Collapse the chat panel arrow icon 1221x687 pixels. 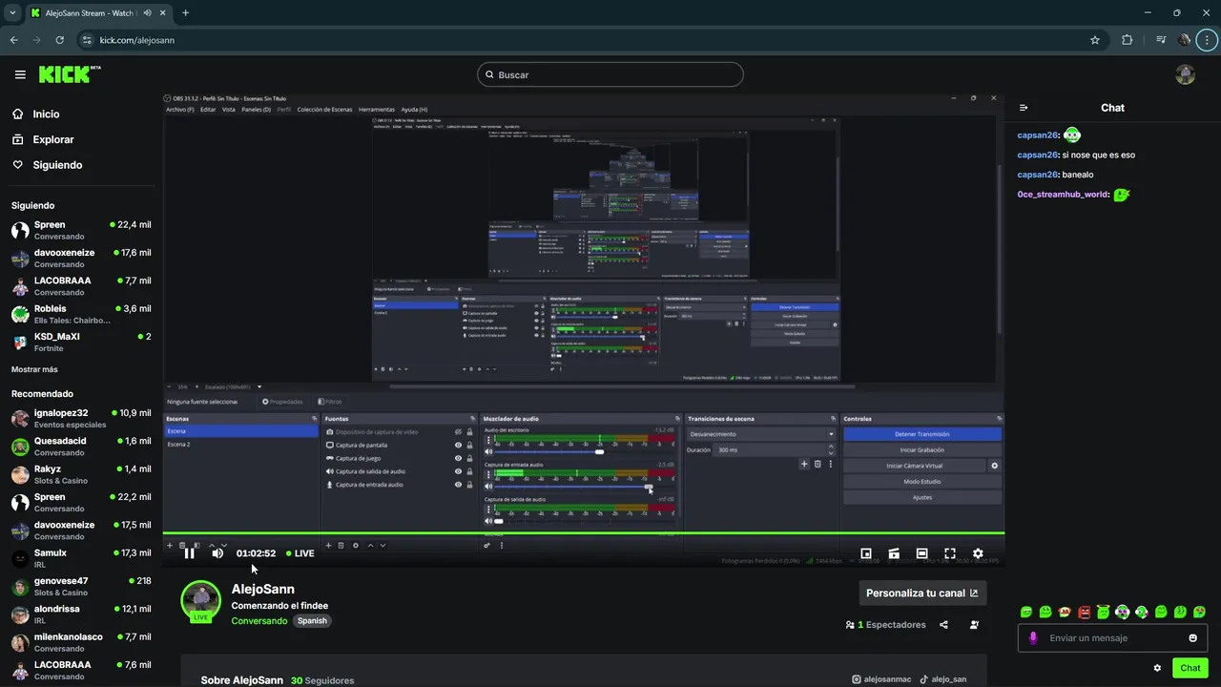[x=1024, y=108]
